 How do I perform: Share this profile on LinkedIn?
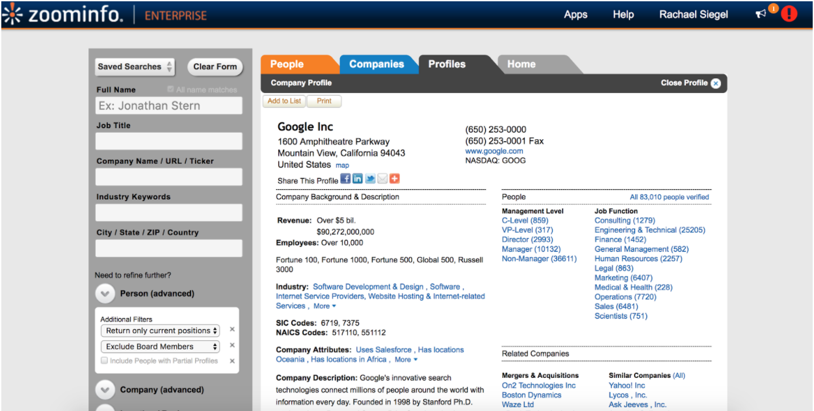[358, 179]
